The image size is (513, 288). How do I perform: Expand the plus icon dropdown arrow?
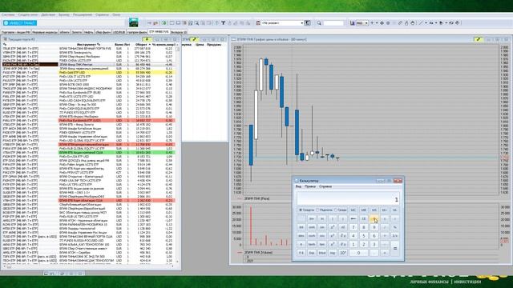(377, 23)
